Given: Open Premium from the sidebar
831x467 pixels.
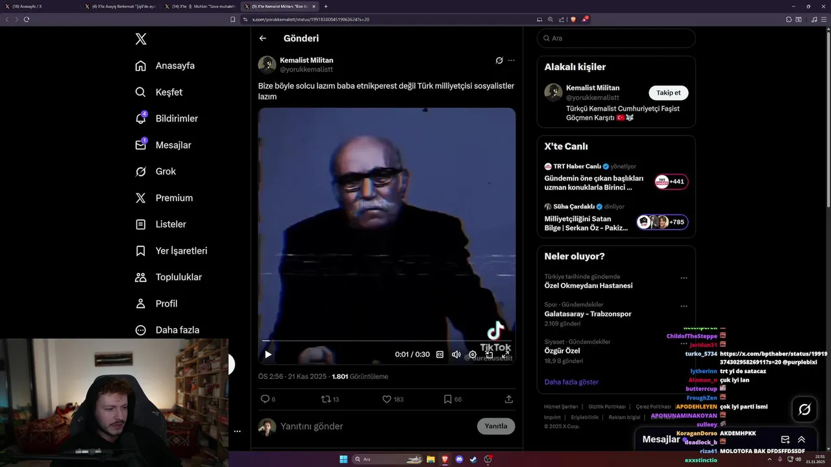Looking at the screenshot, I should click(164, 198).
